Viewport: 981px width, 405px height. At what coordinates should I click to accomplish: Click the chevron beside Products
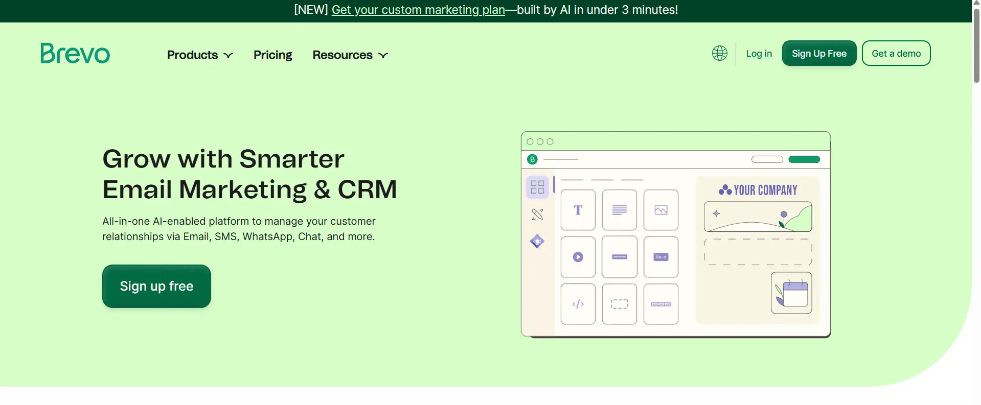229,56
